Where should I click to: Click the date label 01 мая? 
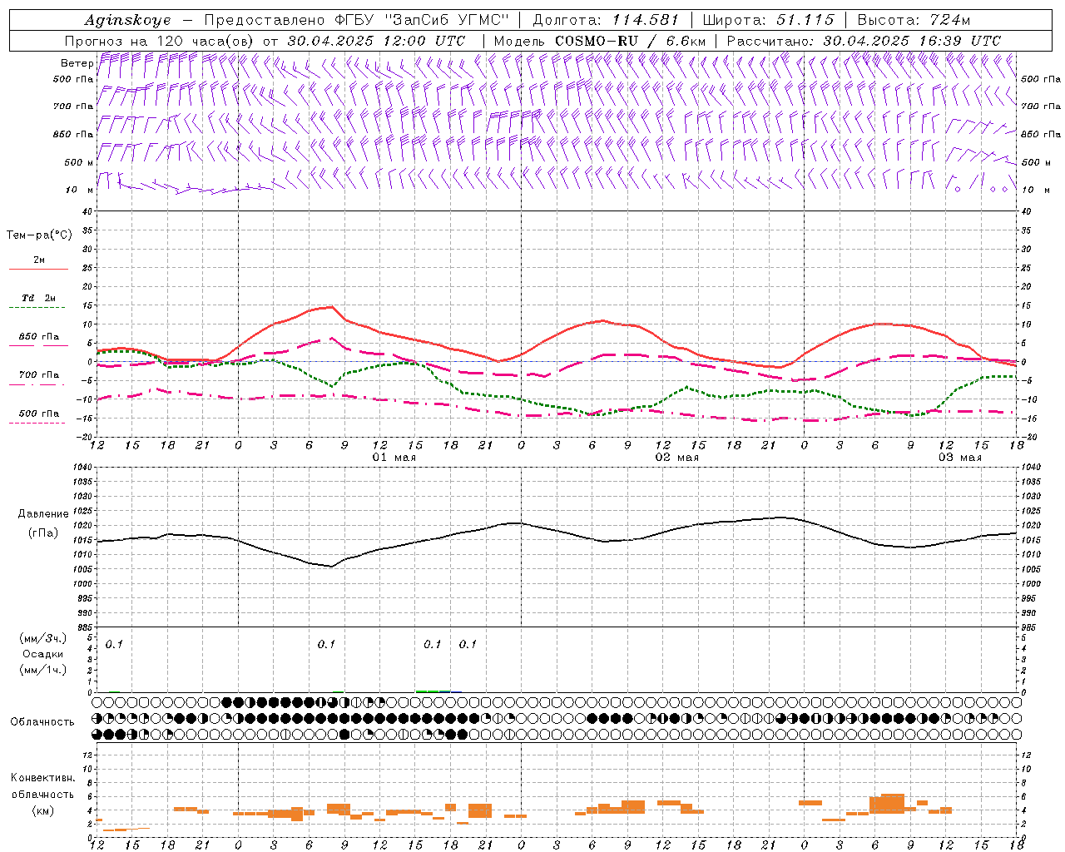(x=394, y=458)
